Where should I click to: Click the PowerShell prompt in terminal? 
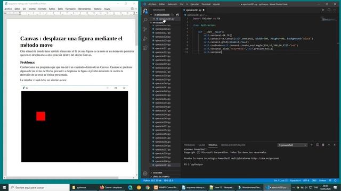click(x=193, y=164)
